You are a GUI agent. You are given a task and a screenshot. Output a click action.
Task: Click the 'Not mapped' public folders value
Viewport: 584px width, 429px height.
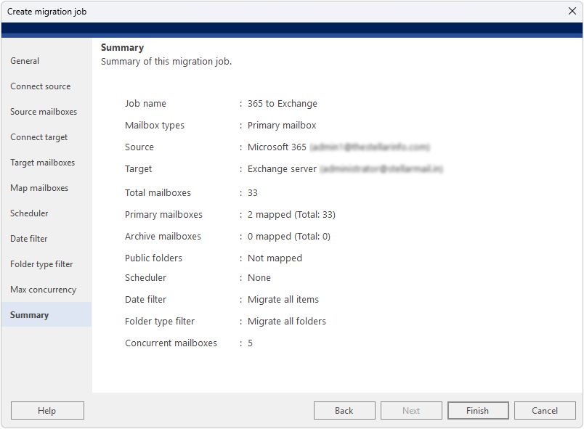275,258
